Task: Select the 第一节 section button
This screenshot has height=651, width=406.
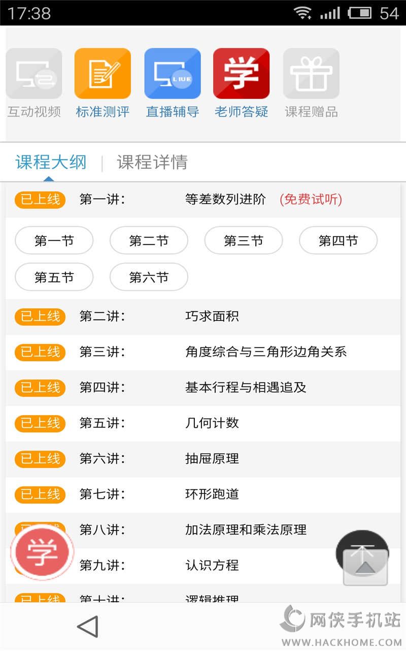Action: click(54, 241)
